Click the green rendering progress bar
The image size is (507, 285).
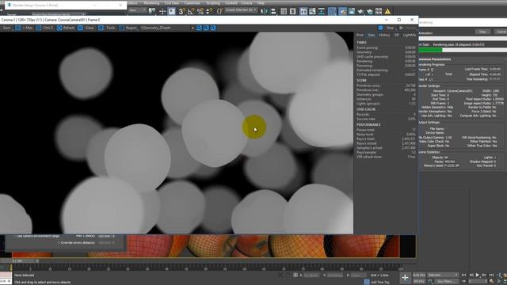point(430,50)
